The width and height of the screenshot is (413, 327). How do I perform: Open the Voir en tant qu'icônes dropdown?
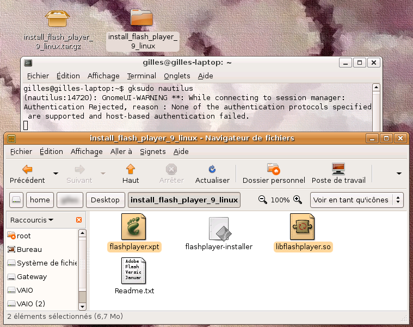tap(356, 200)
